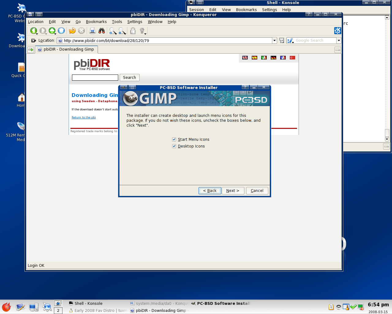Open the computer monitor icon in panel
392x314 pixels.
33,307
